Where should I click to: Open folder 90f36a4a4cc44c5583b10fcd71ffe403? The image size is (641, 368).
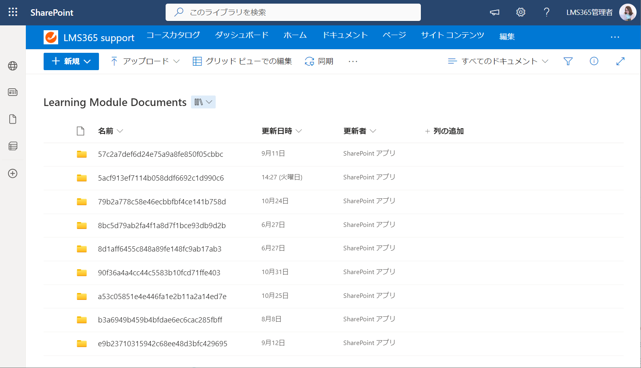click(x=159, y=272)
